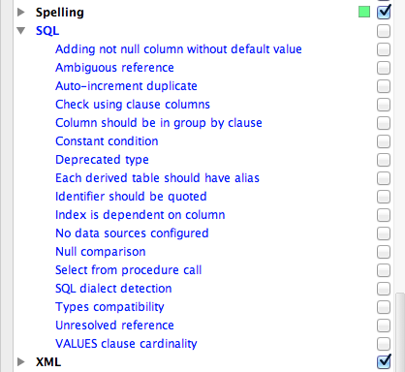Expand the XML inspections group
This screenshot has height=372, width=405.
tap(21, 362)
